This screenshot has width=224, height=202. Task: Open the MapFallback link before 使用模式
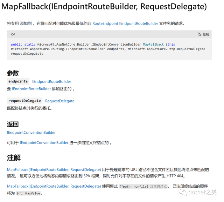pyautogui.click(x=54, y=186)
